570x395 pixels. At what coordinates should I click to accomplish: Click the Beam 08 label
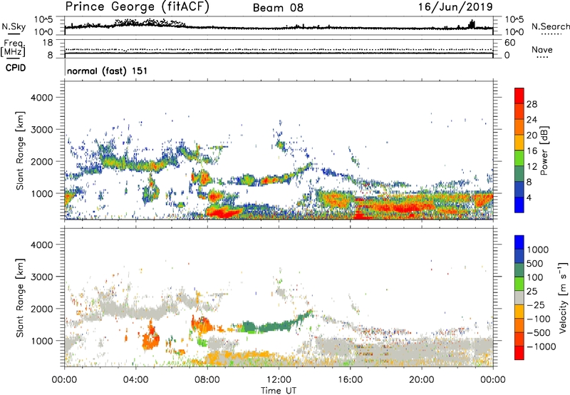click(x=278, y=8)
